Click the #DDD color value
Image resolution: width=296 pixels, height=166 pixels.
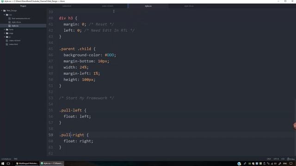click(110, 55)
